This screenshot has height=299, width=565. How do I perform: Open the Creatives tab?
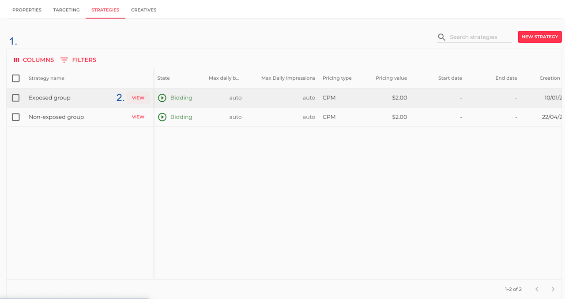coord(143,10)
